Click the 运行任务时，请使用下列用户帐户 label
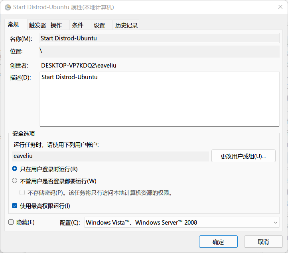This screenshot has height=253, width=288. 56,145
